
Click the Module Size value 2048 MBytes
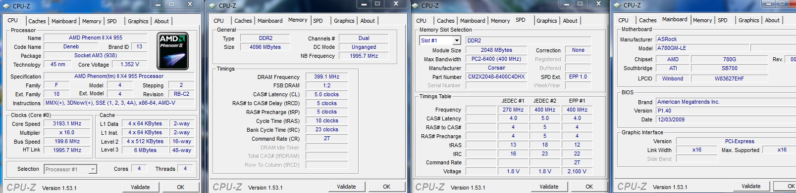click(496, 50)
